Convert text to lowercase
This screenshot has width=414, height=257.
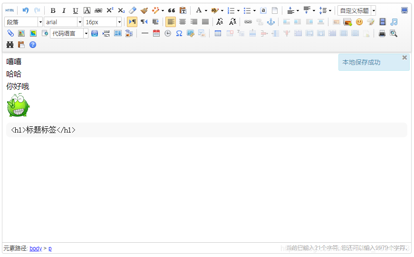tap(232, 22)
